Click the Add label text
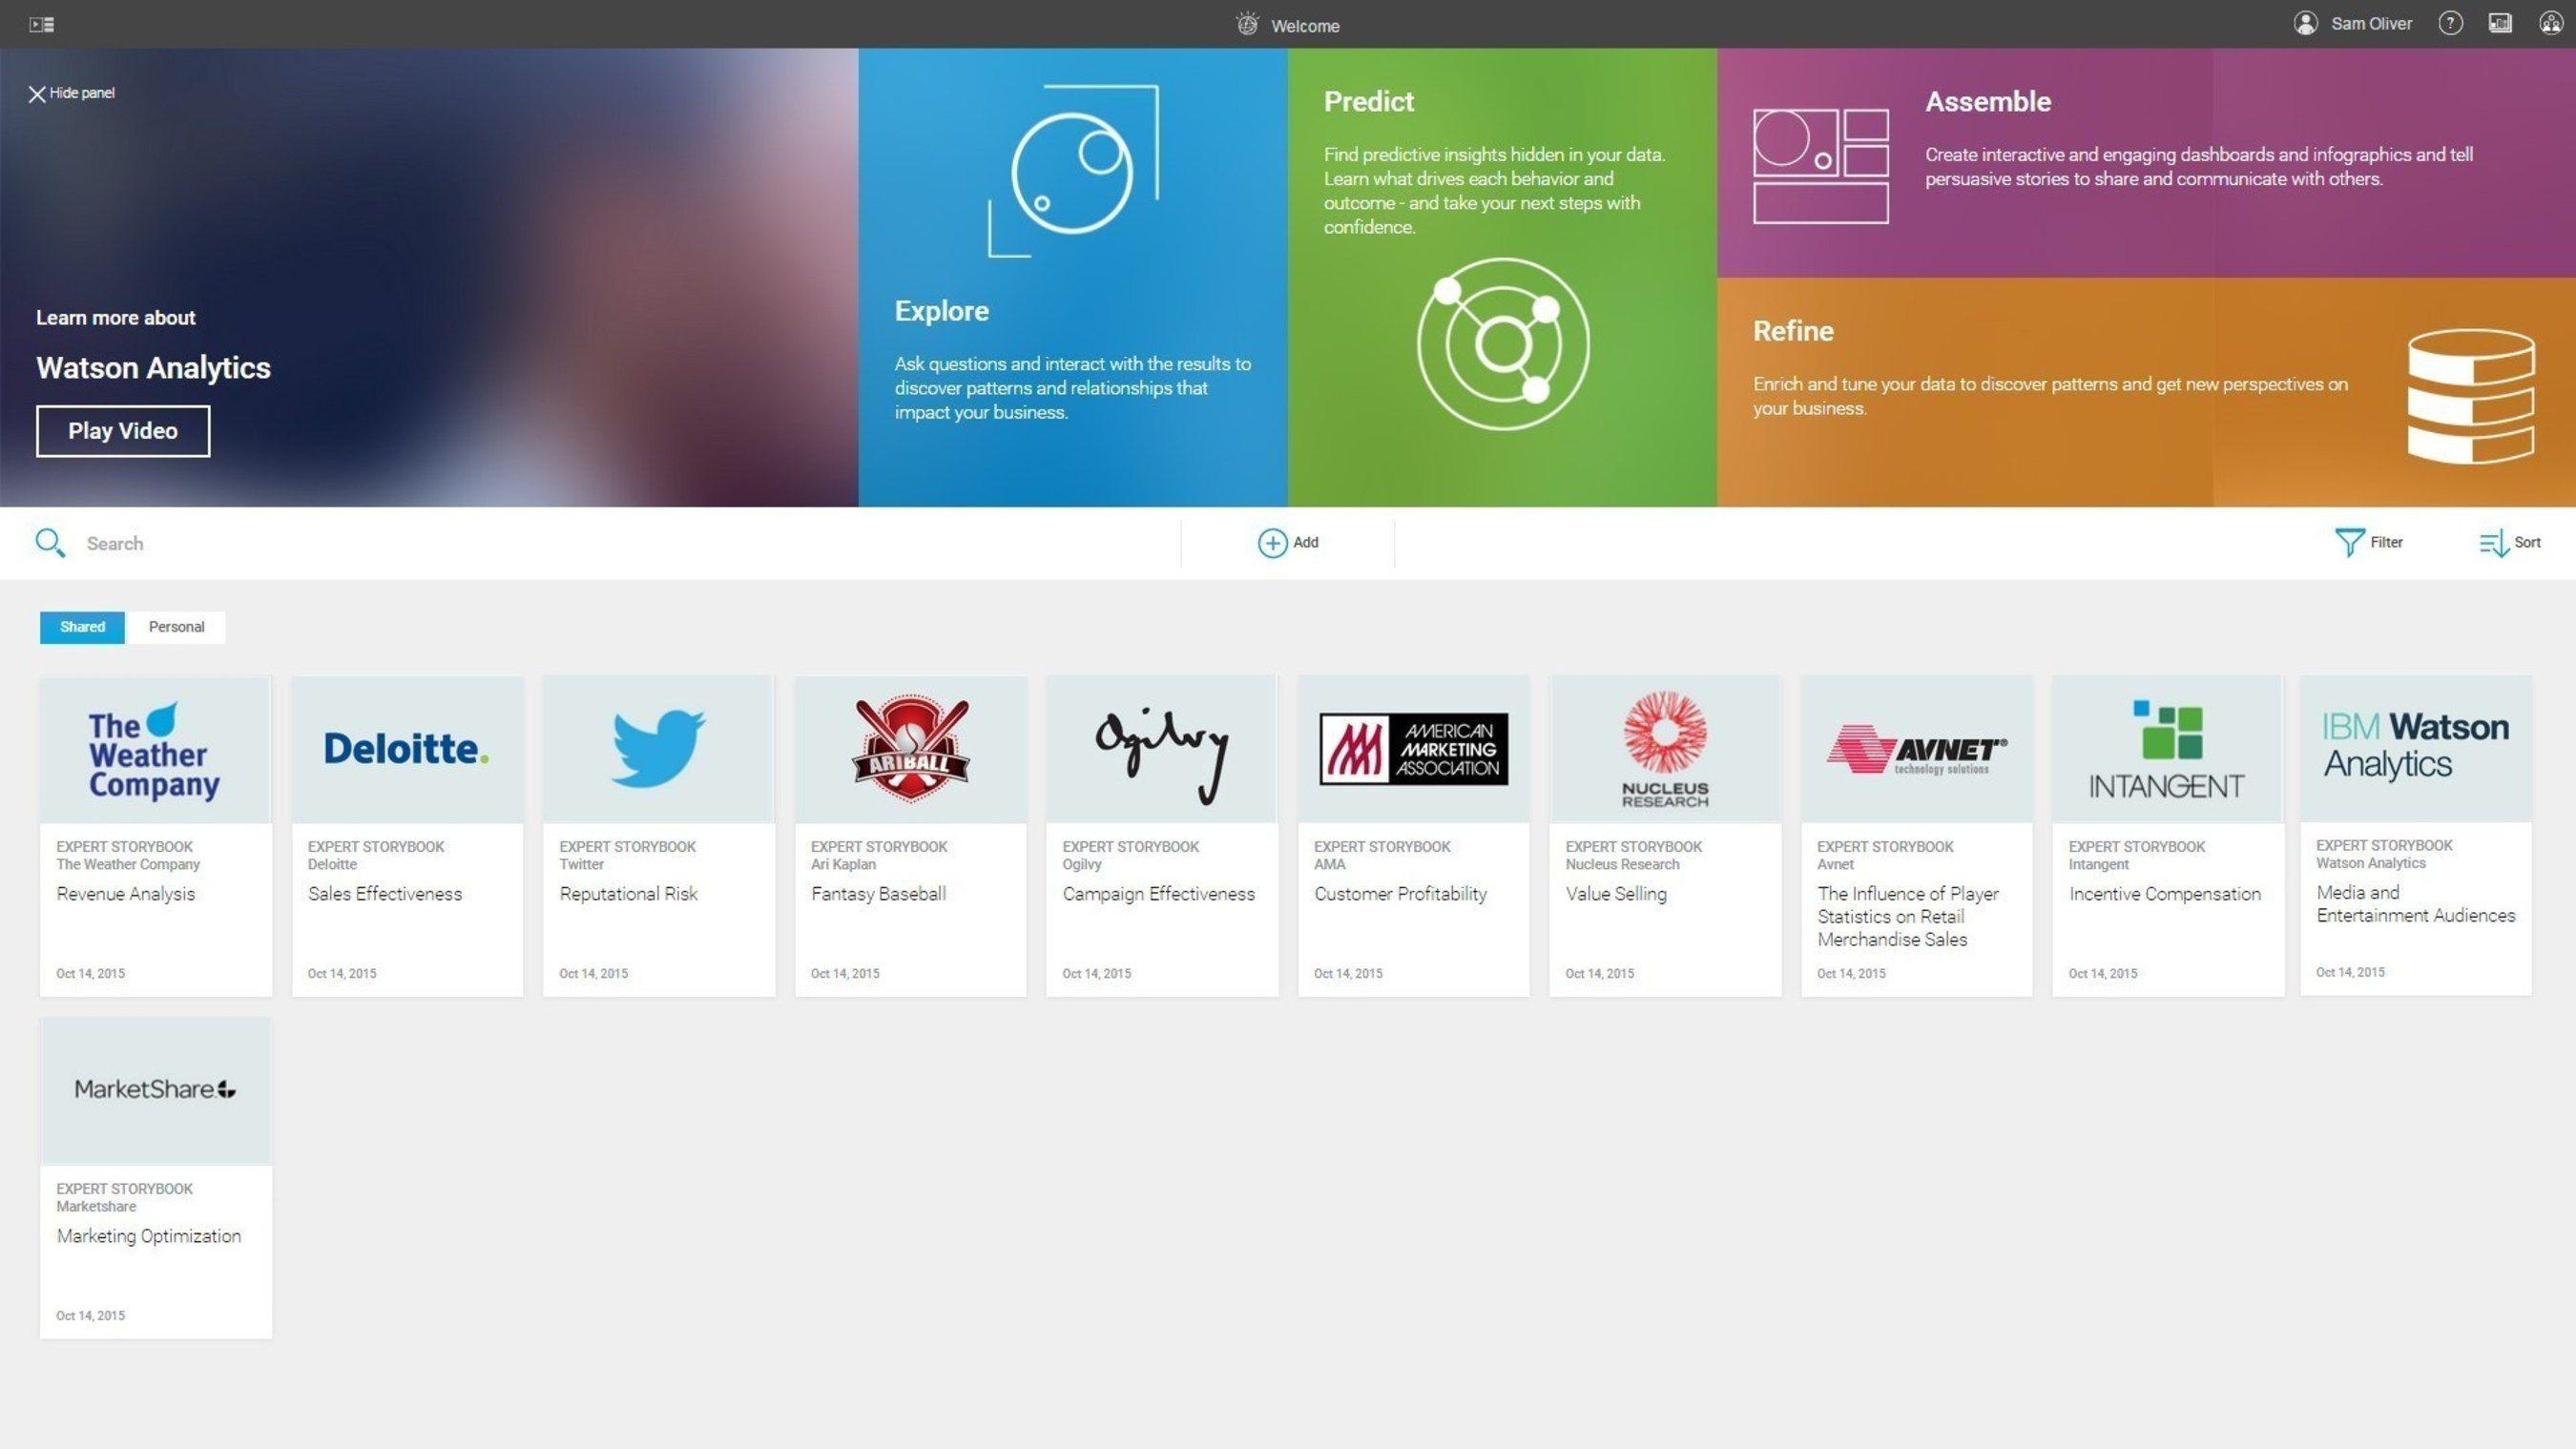 coord(1305,542)
